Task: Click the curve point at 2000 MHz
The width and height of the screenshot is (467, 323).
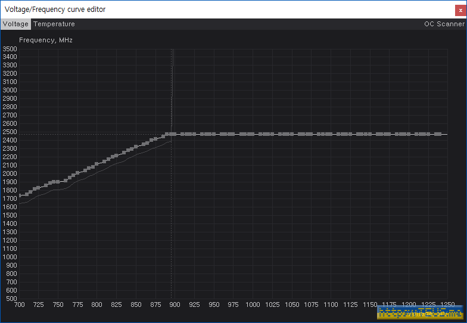Action: [x=77, y=173]
